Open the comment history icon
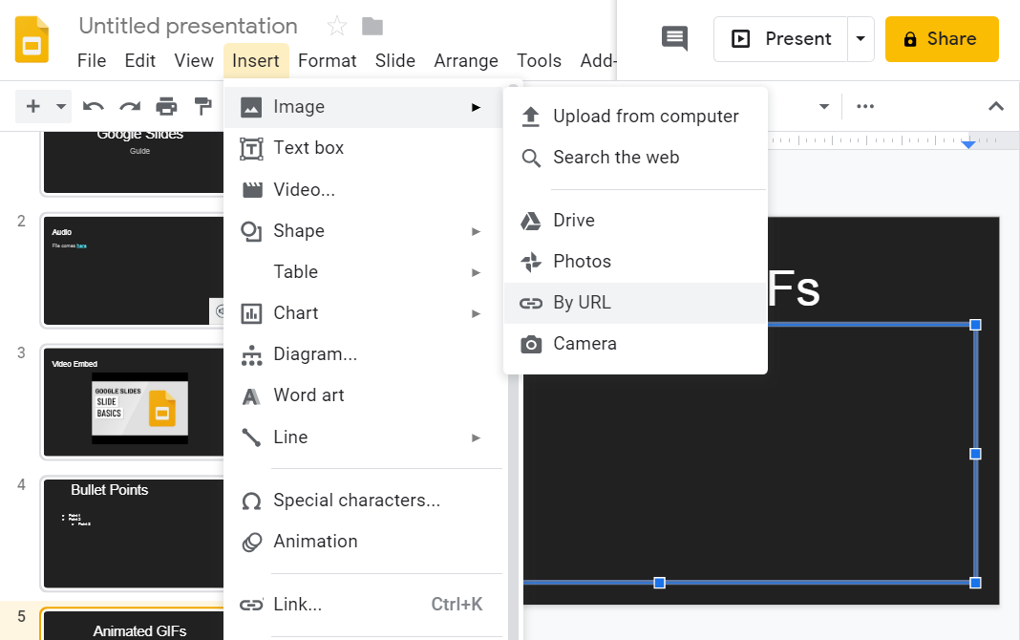 (674, 38)
